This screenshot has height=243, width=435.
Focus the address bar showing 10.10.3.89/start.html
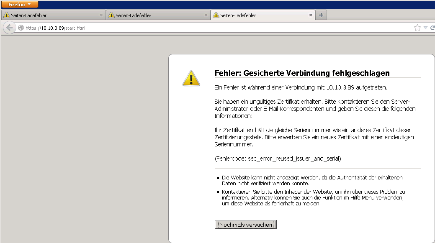click(x=209, y=28)
